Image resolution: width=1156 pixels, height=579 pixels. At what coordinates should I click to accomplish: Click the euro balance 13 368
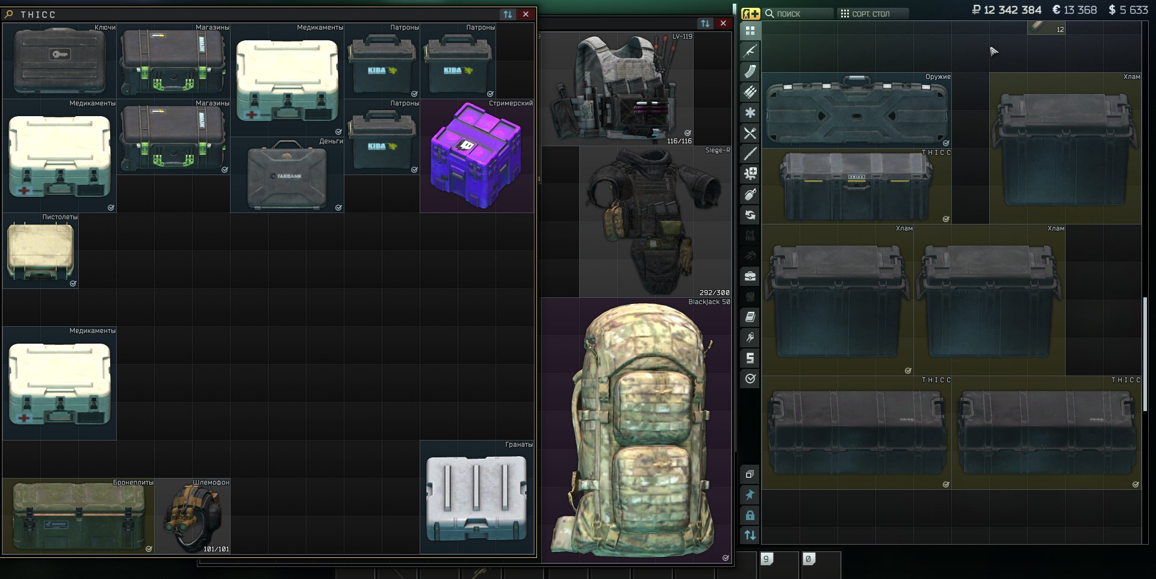(1075, 10)
